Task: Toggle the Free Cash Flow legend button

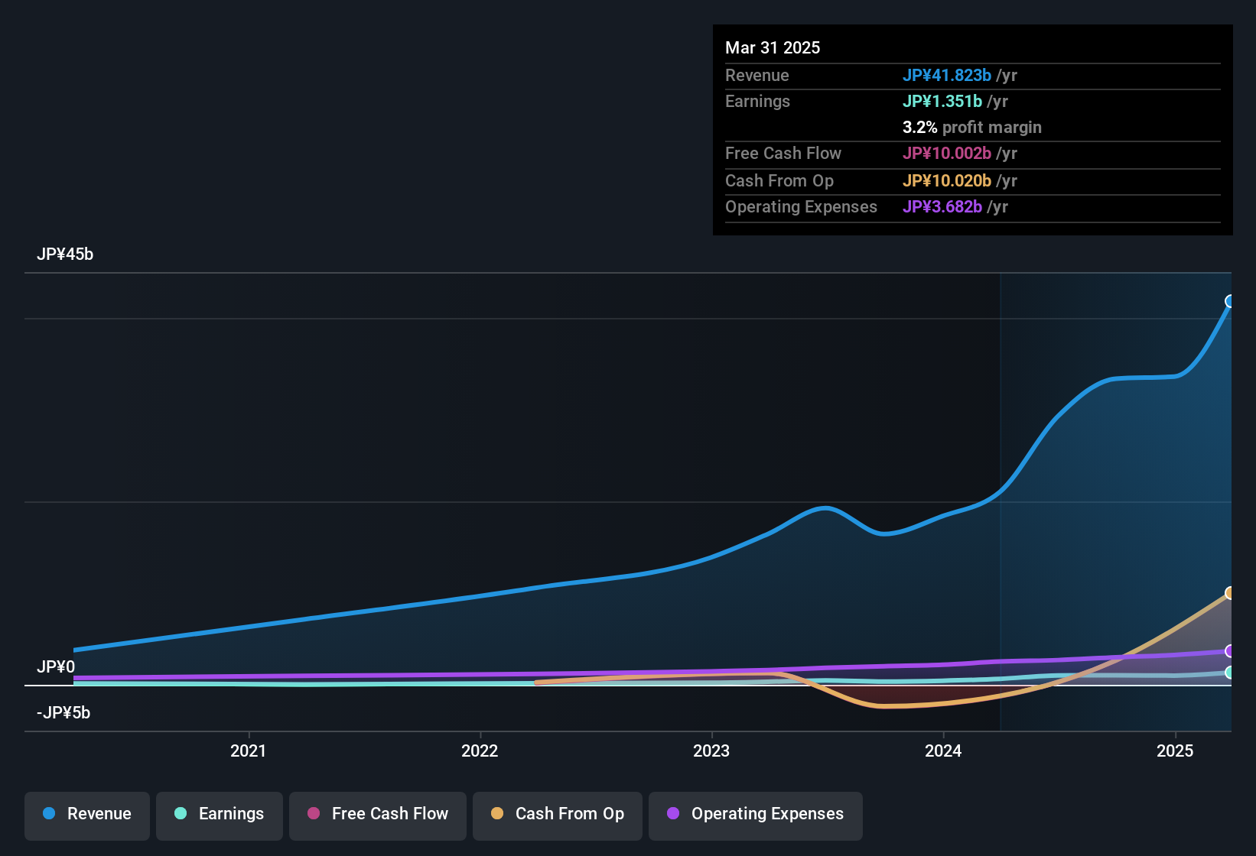Action: 378,815
